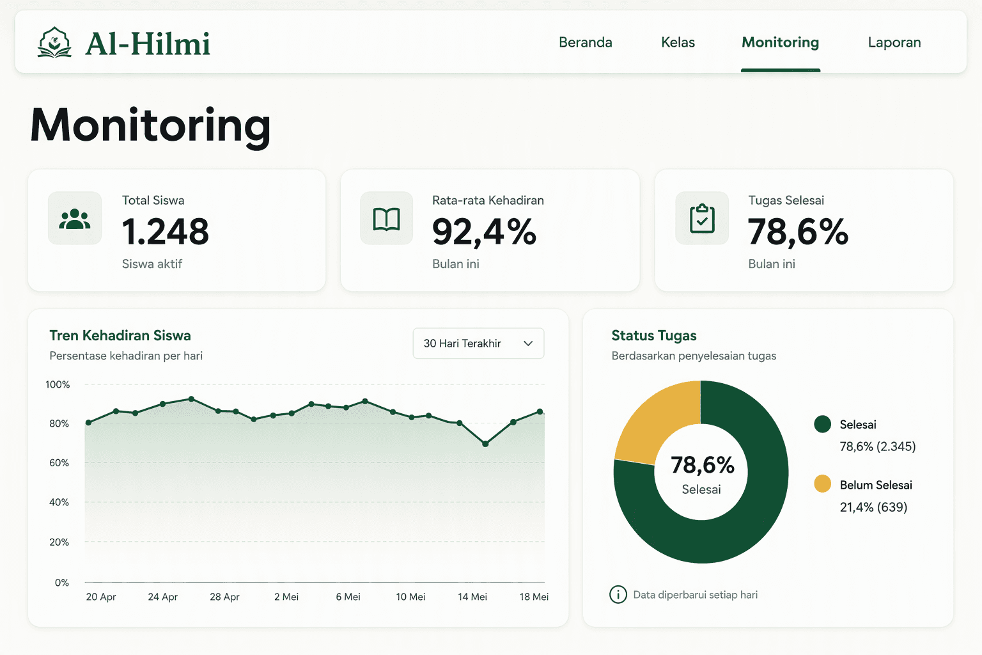
Task: Click the 24 Apr axis label
Action: tap(162, 597)
